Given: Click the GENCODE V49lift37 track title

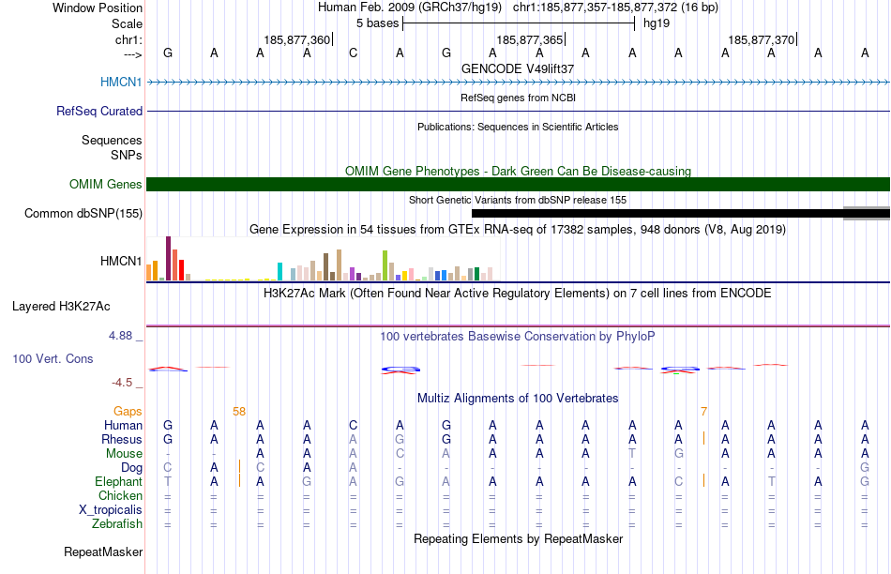Looking at the screenshot, I should (x=518, y=68).
